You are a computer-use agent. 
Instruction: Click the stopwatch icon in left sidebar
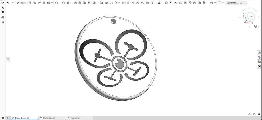coord(3,22)
